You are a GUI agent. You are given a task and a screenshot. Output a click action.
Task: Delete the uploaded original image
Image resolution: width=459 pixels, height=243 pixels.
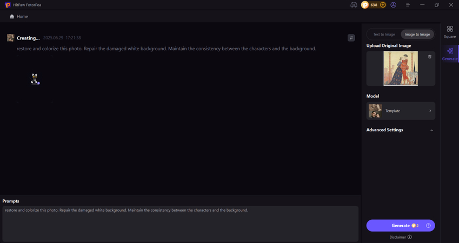[x=430, y=57]
